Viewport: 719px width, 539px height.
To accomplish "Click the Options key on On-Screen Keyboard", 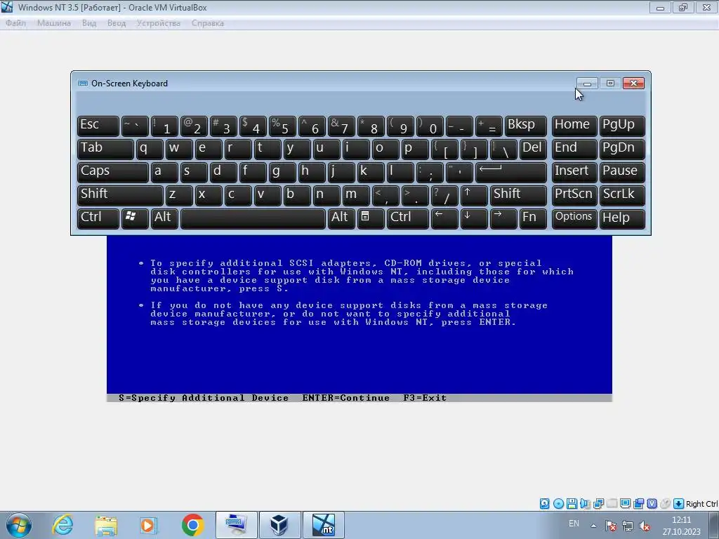I will [x=574, y=218].
